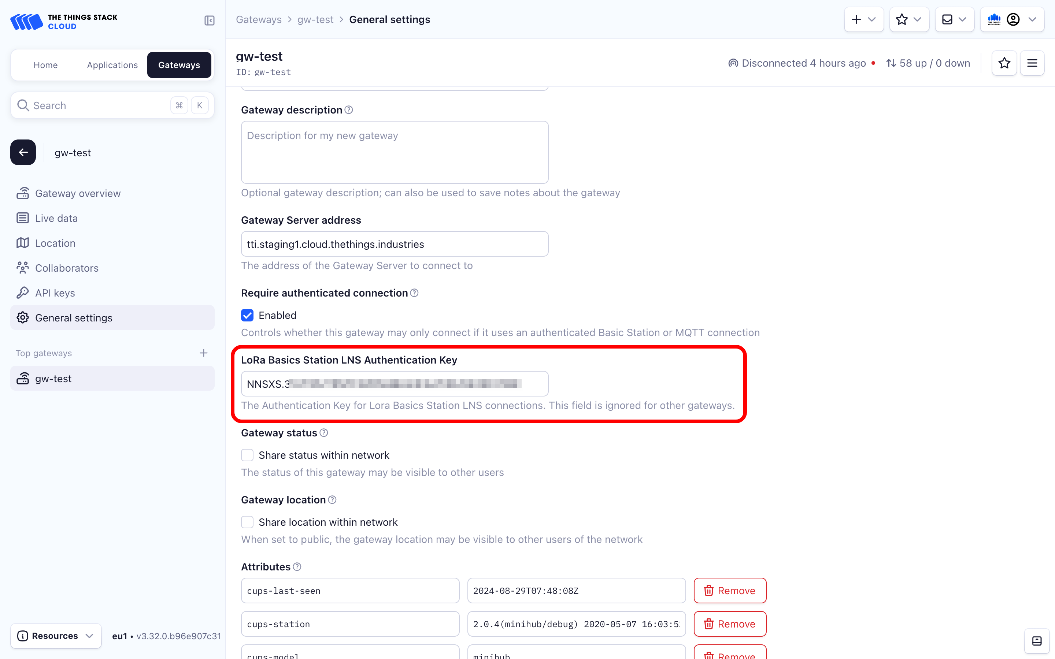The height and width of the screenshot is (659, 1055).
Task: Select the Gateways tab in top navigation
Action: [x=178, y=64]
